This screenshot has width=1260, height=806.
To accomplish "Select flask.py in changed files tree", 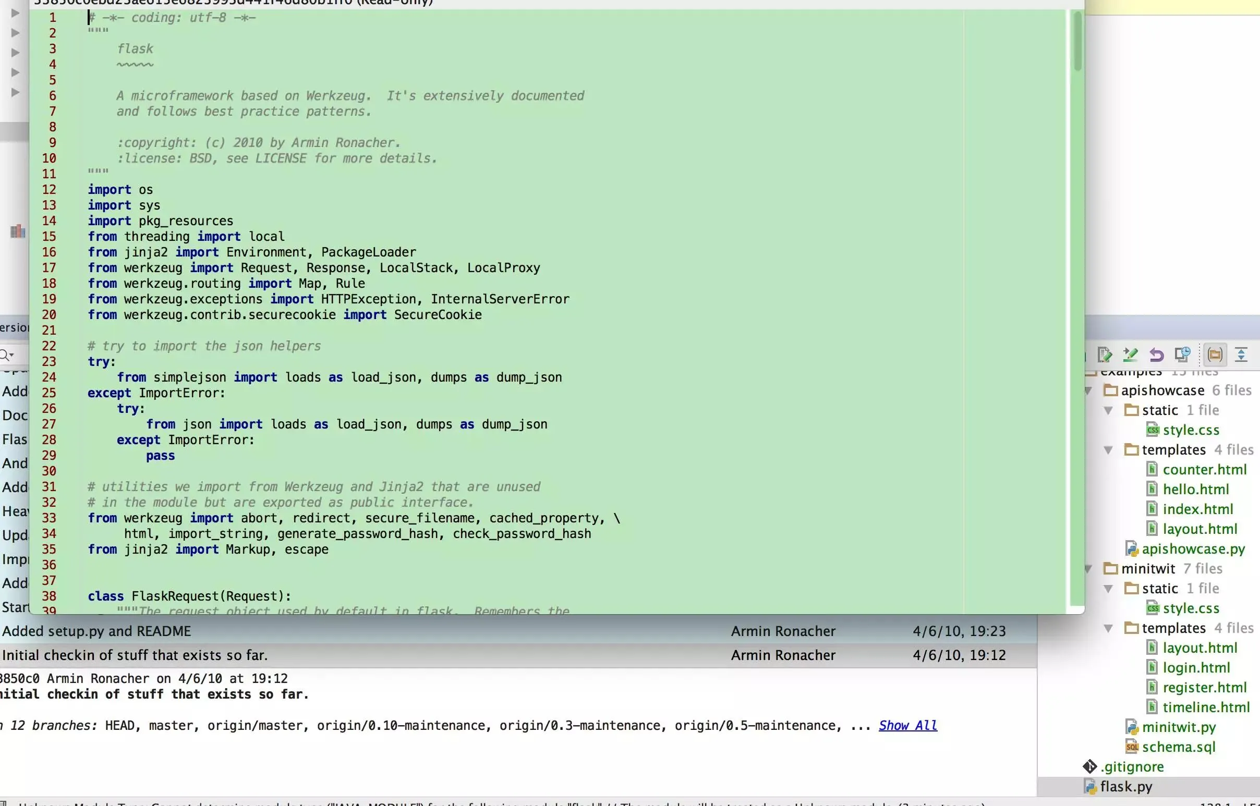I will click(x=1126, y=787).
